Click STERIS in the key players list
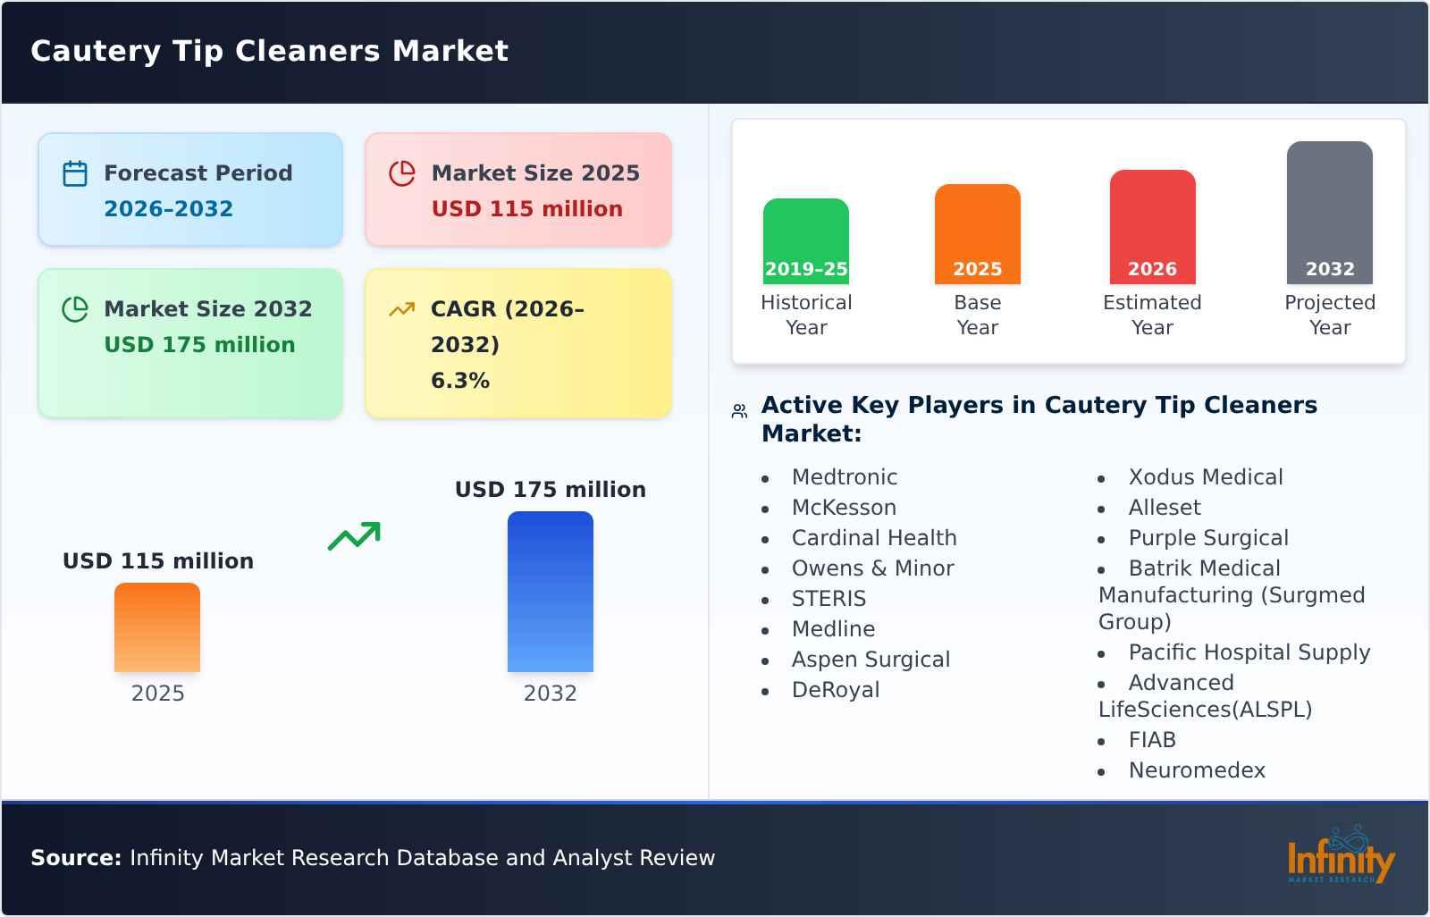The image size is (1430, 917). pos(829,599)
